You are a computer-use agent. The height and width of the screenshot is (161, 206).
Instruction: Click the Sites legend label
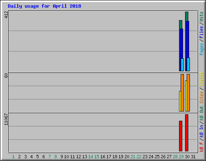201,97
